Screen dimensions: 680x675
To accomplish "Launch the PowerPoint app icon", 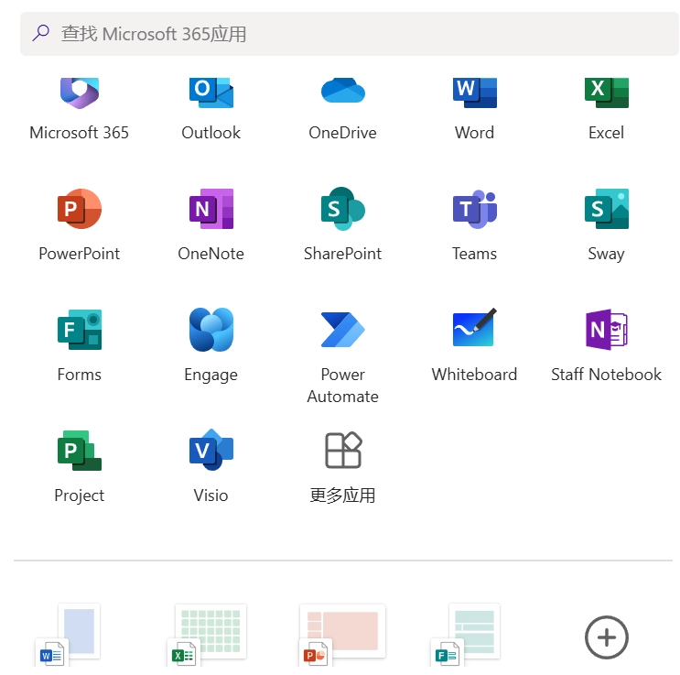I will coord(80,209).
